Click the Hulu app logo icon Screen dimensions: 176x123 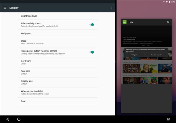tap(124, 22)
